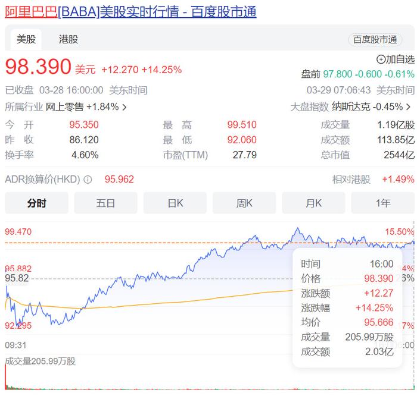This screenshot has height=396, width=417.
Task: Click the 最高 value 99.510
Action: coord(242,125)
